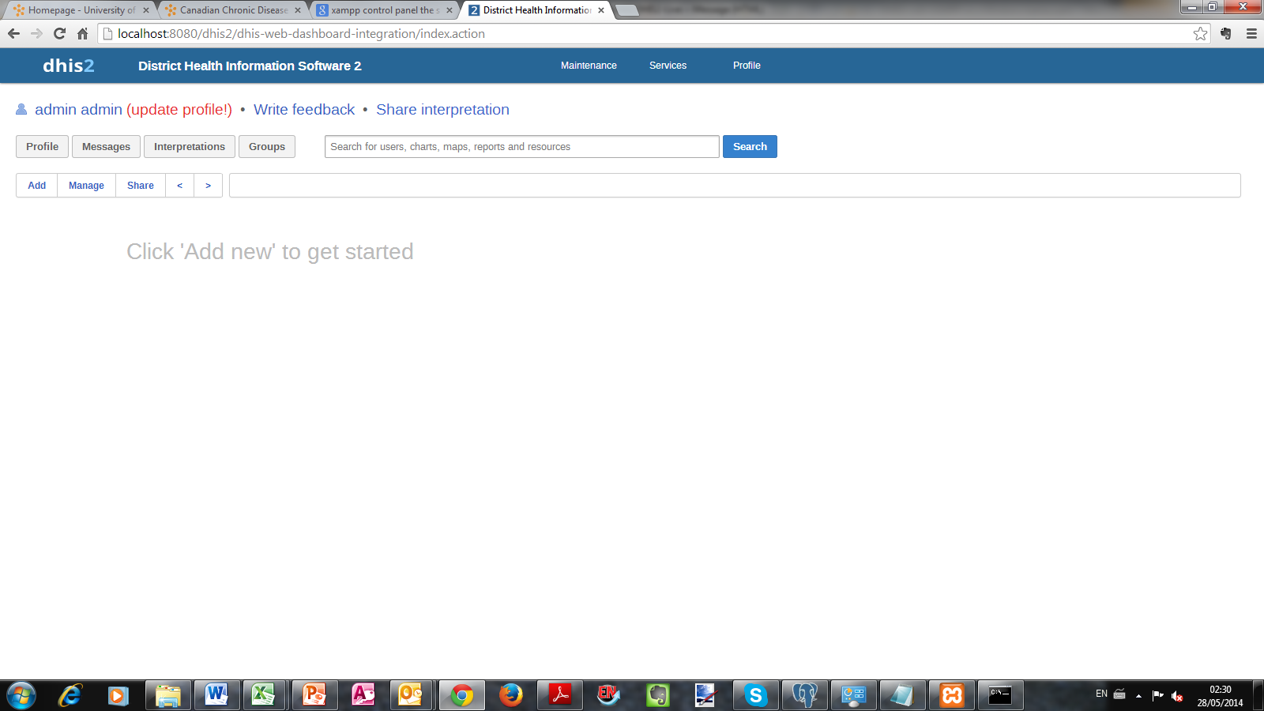Open the EN language selector in the tray

[x=1101, y=694]
